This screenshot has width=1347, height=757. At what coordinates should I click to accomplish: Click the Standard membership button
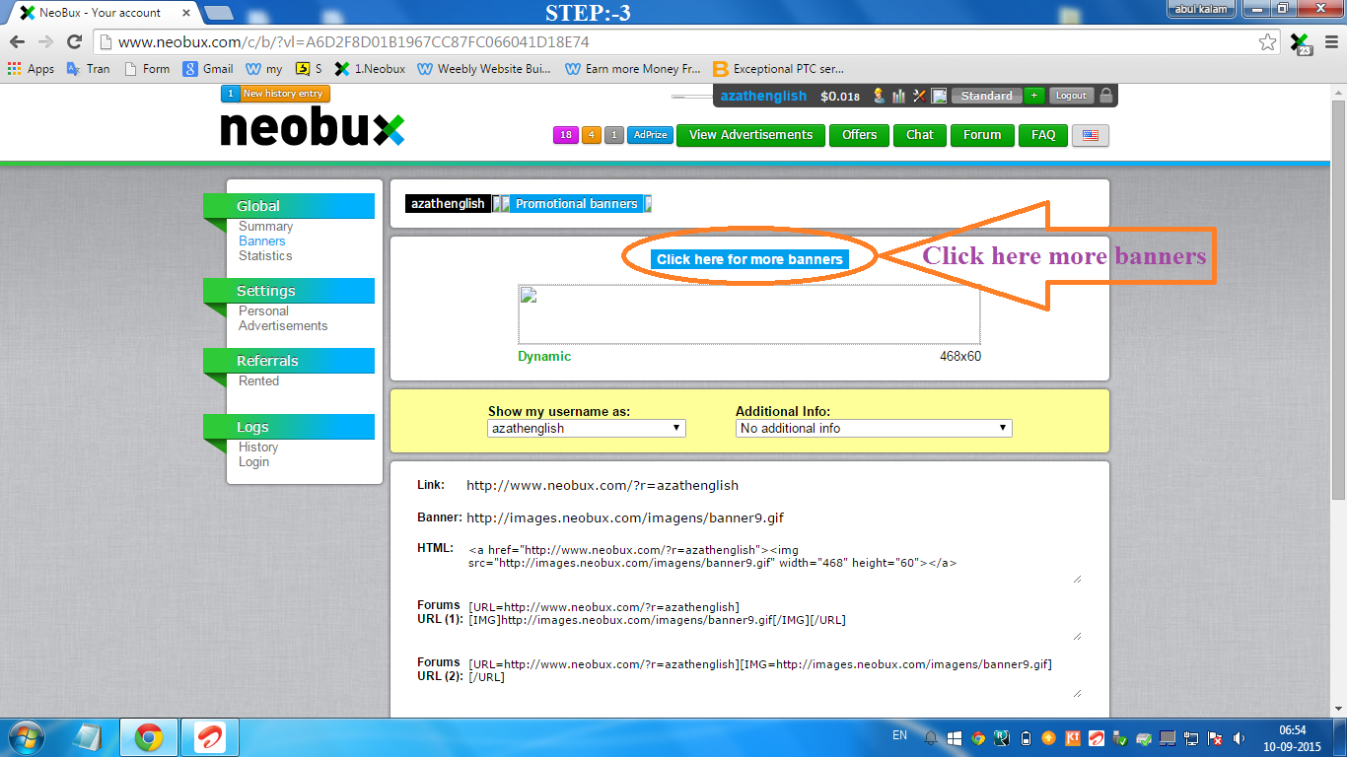986,96
